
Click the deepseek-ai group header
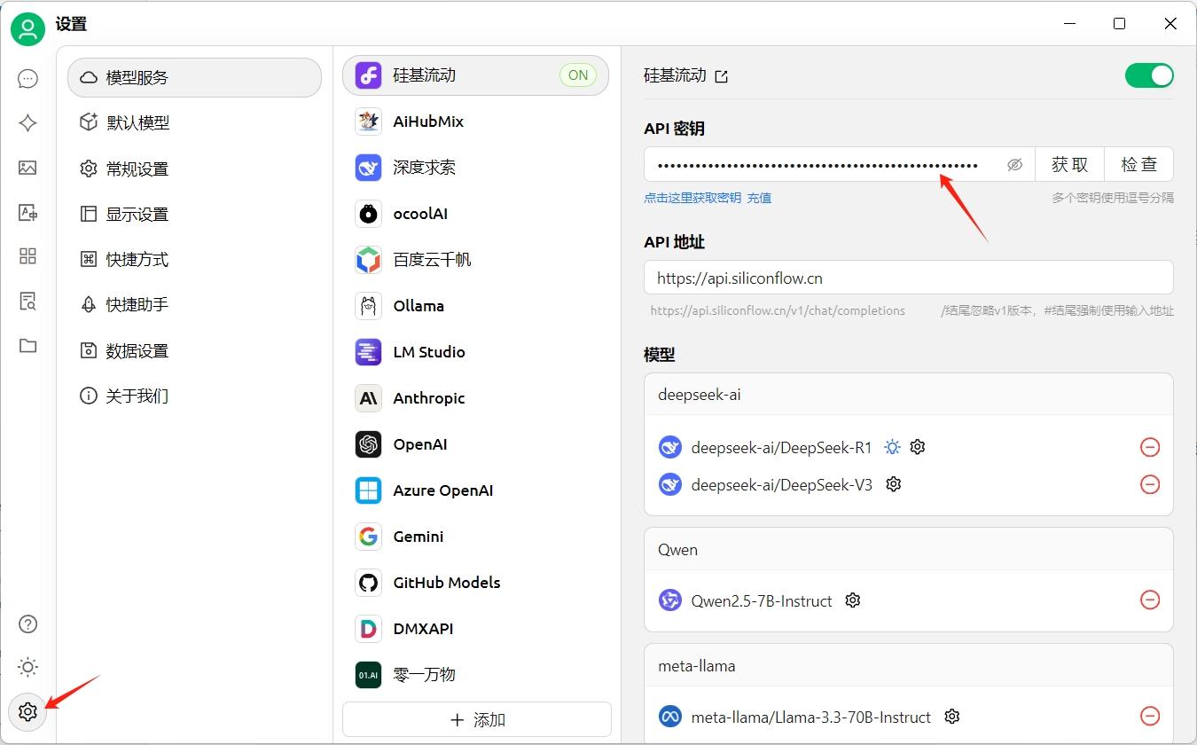[x=909, y=395]
